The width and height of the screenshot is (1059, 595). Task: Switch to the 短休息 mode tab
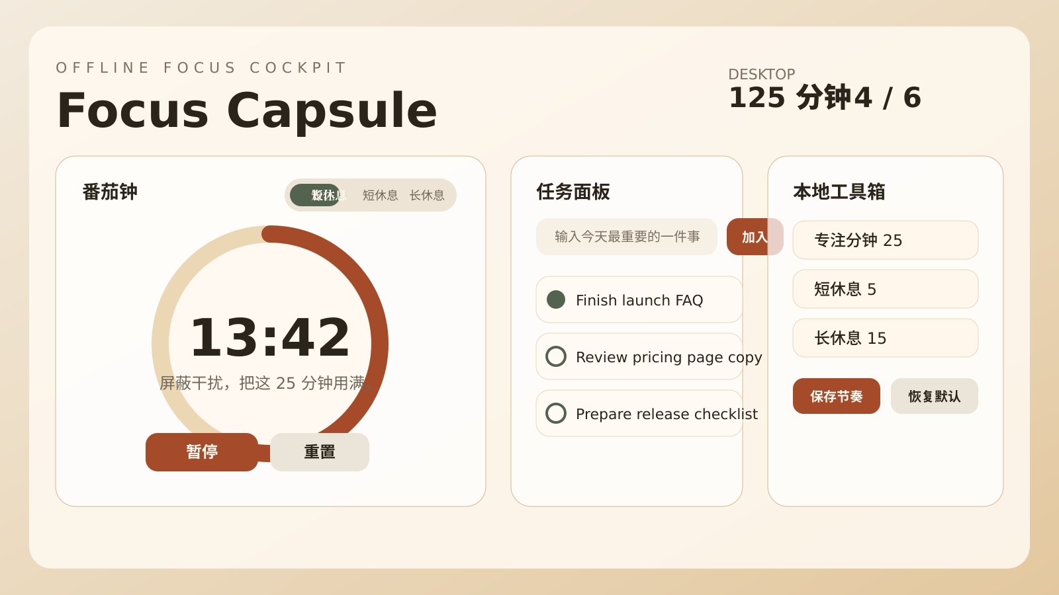[380, 195]
